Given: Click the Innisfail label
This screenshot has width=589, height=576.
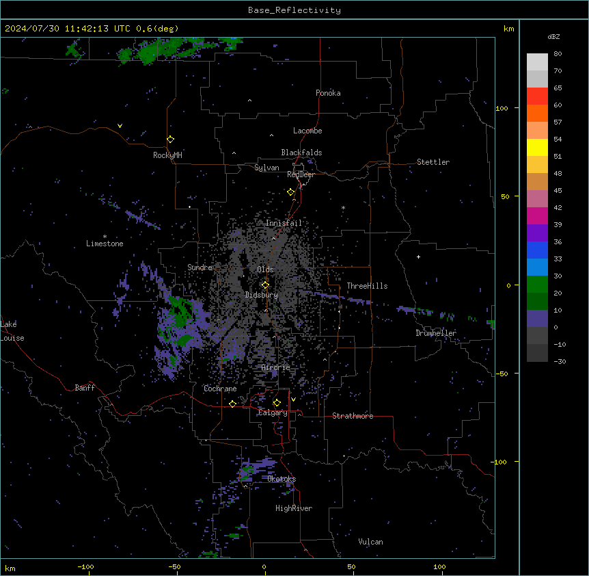Looking at the screenshot, I should (x=284, y=223).
